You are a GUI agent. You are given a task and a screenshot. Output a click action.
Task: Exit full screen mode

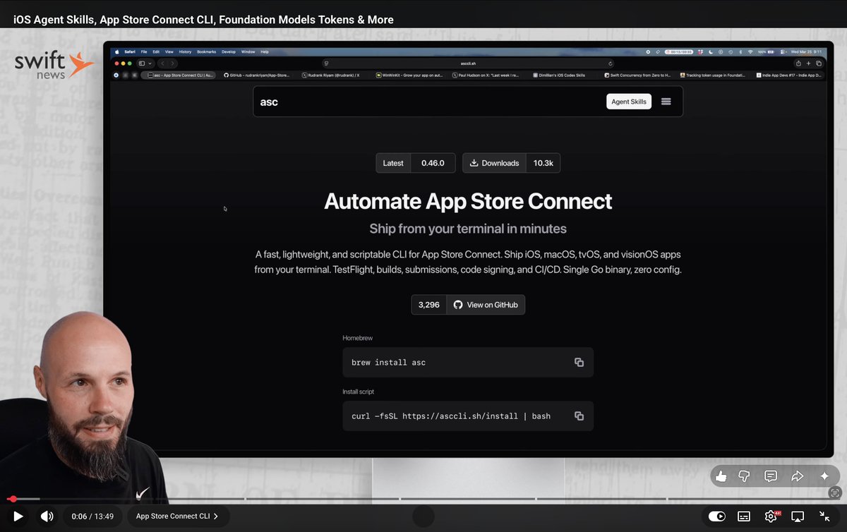pos(824,516)
